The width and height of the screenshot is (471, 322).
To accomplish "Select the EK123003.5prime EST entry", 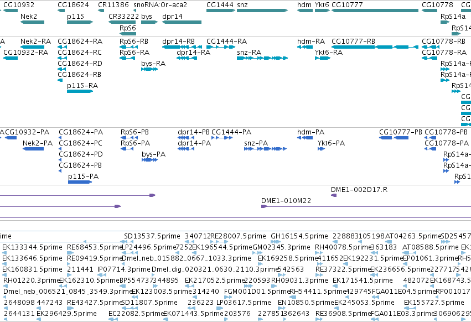I will tap(162, 292).
